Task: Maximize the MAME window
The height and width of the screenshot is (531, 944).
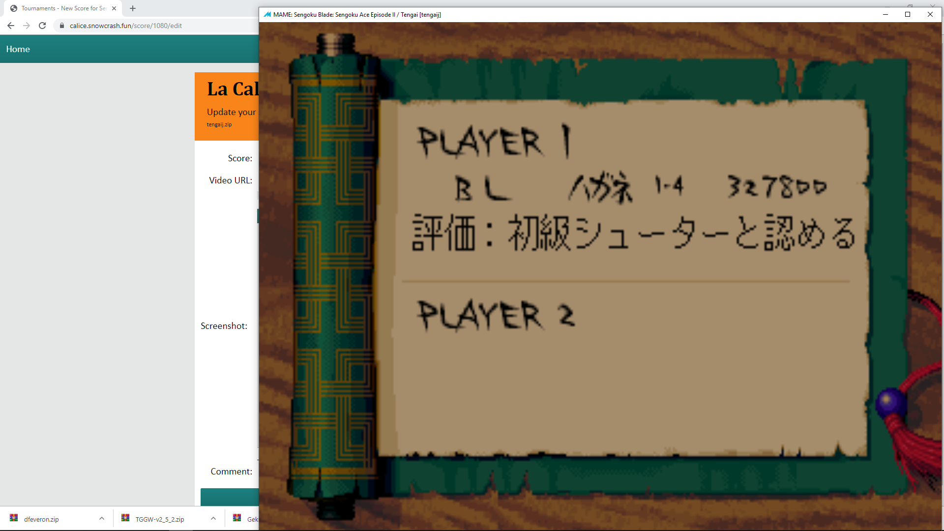Action: 908,14
